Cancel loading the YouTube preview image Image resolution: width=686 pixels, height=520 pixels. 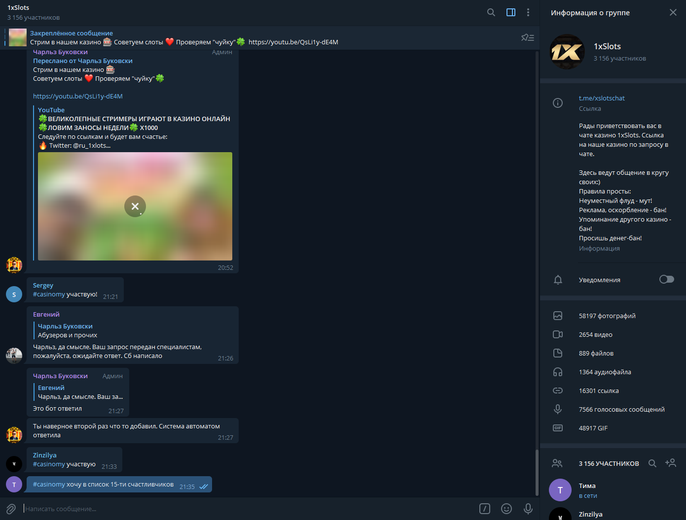135,206
